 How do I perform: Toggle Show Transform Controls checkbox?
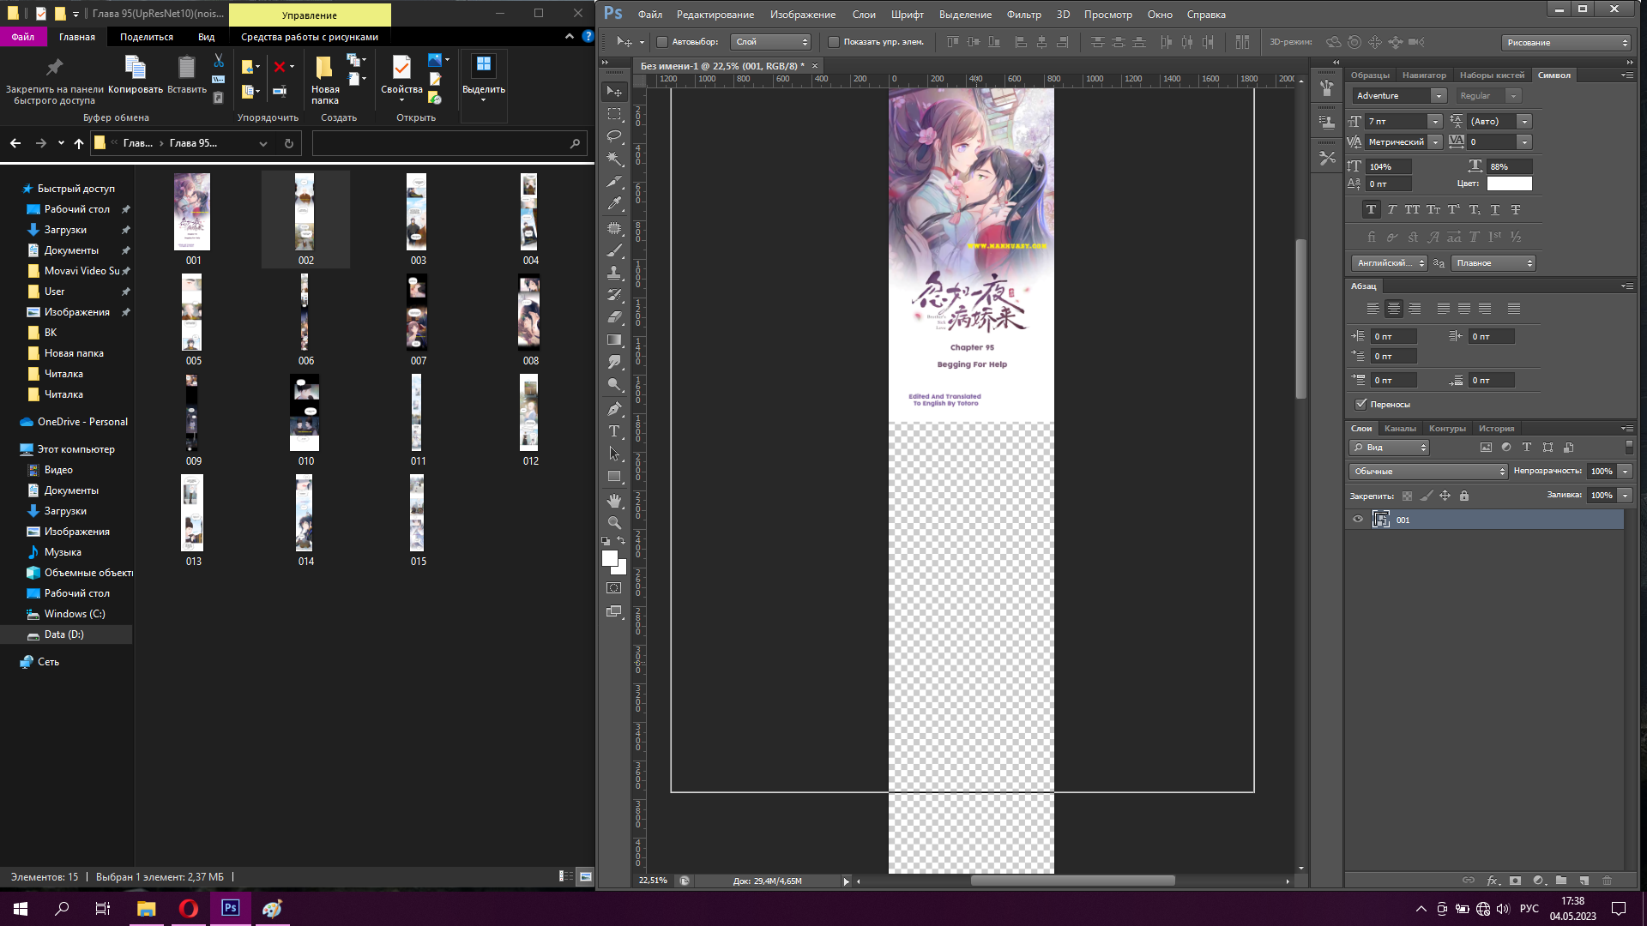click(x=834, y=42)
